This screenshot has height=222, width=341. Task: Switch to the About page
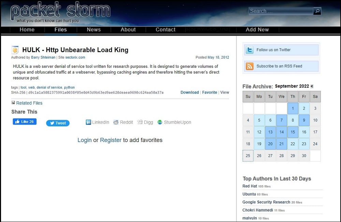tap(128, 30)
